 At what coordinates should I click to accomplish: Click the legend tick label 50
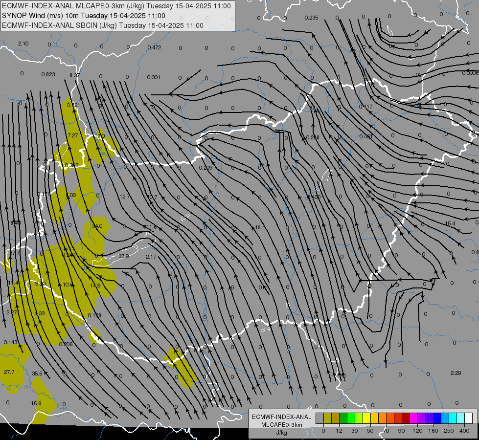point(370,431)
